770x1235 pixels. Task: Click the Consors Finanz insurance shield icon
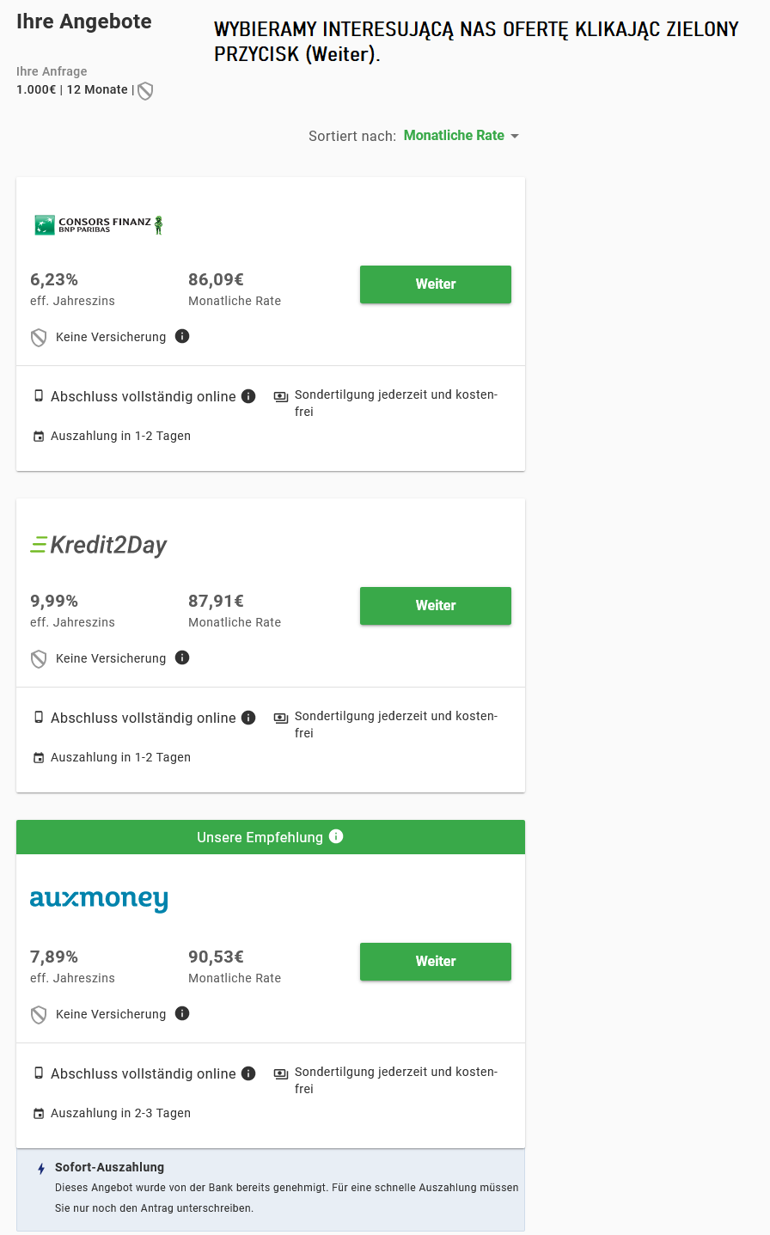pos(39,338)
